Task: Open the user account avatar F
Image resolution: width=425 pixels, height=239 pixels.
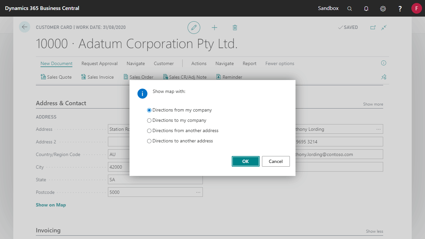Action: pyautogui.click(x=417, y=8)
